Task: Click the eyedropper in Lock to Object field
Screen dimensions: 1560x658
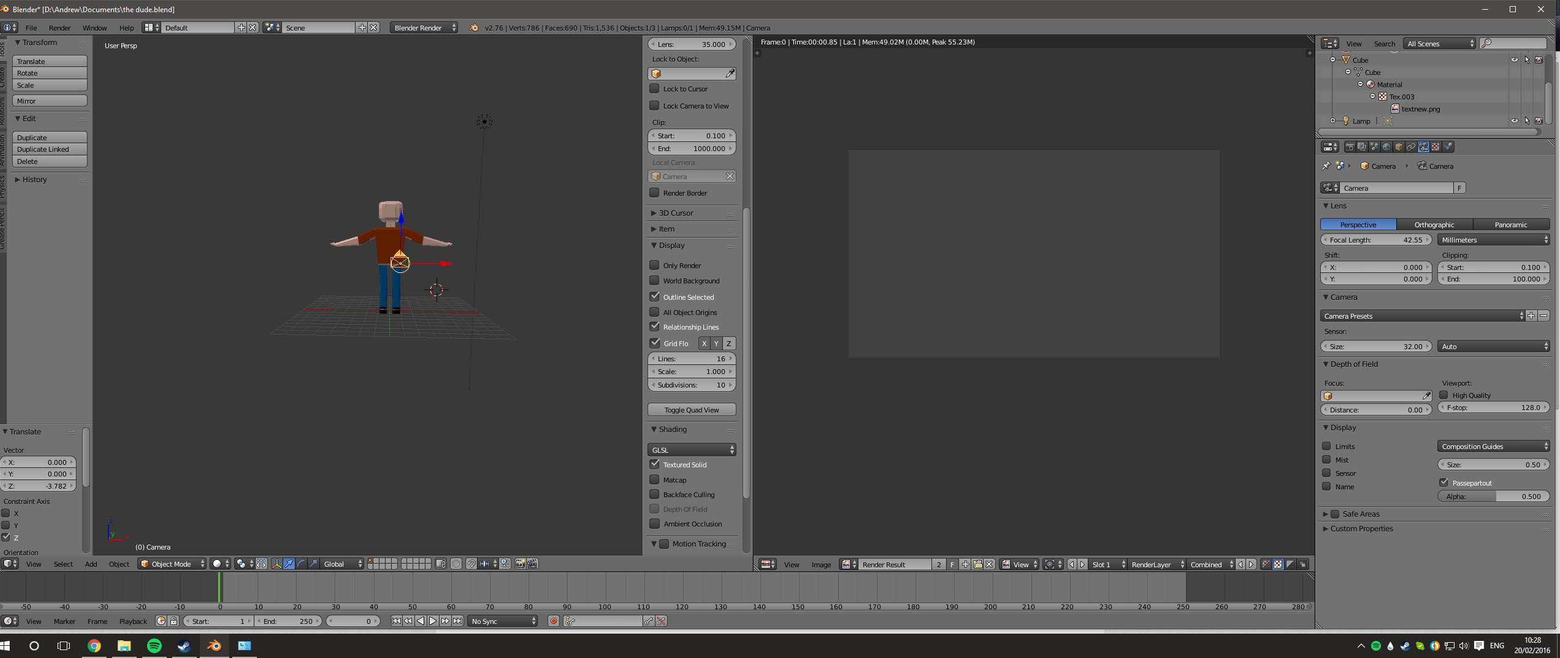Action: click(729, 74)
